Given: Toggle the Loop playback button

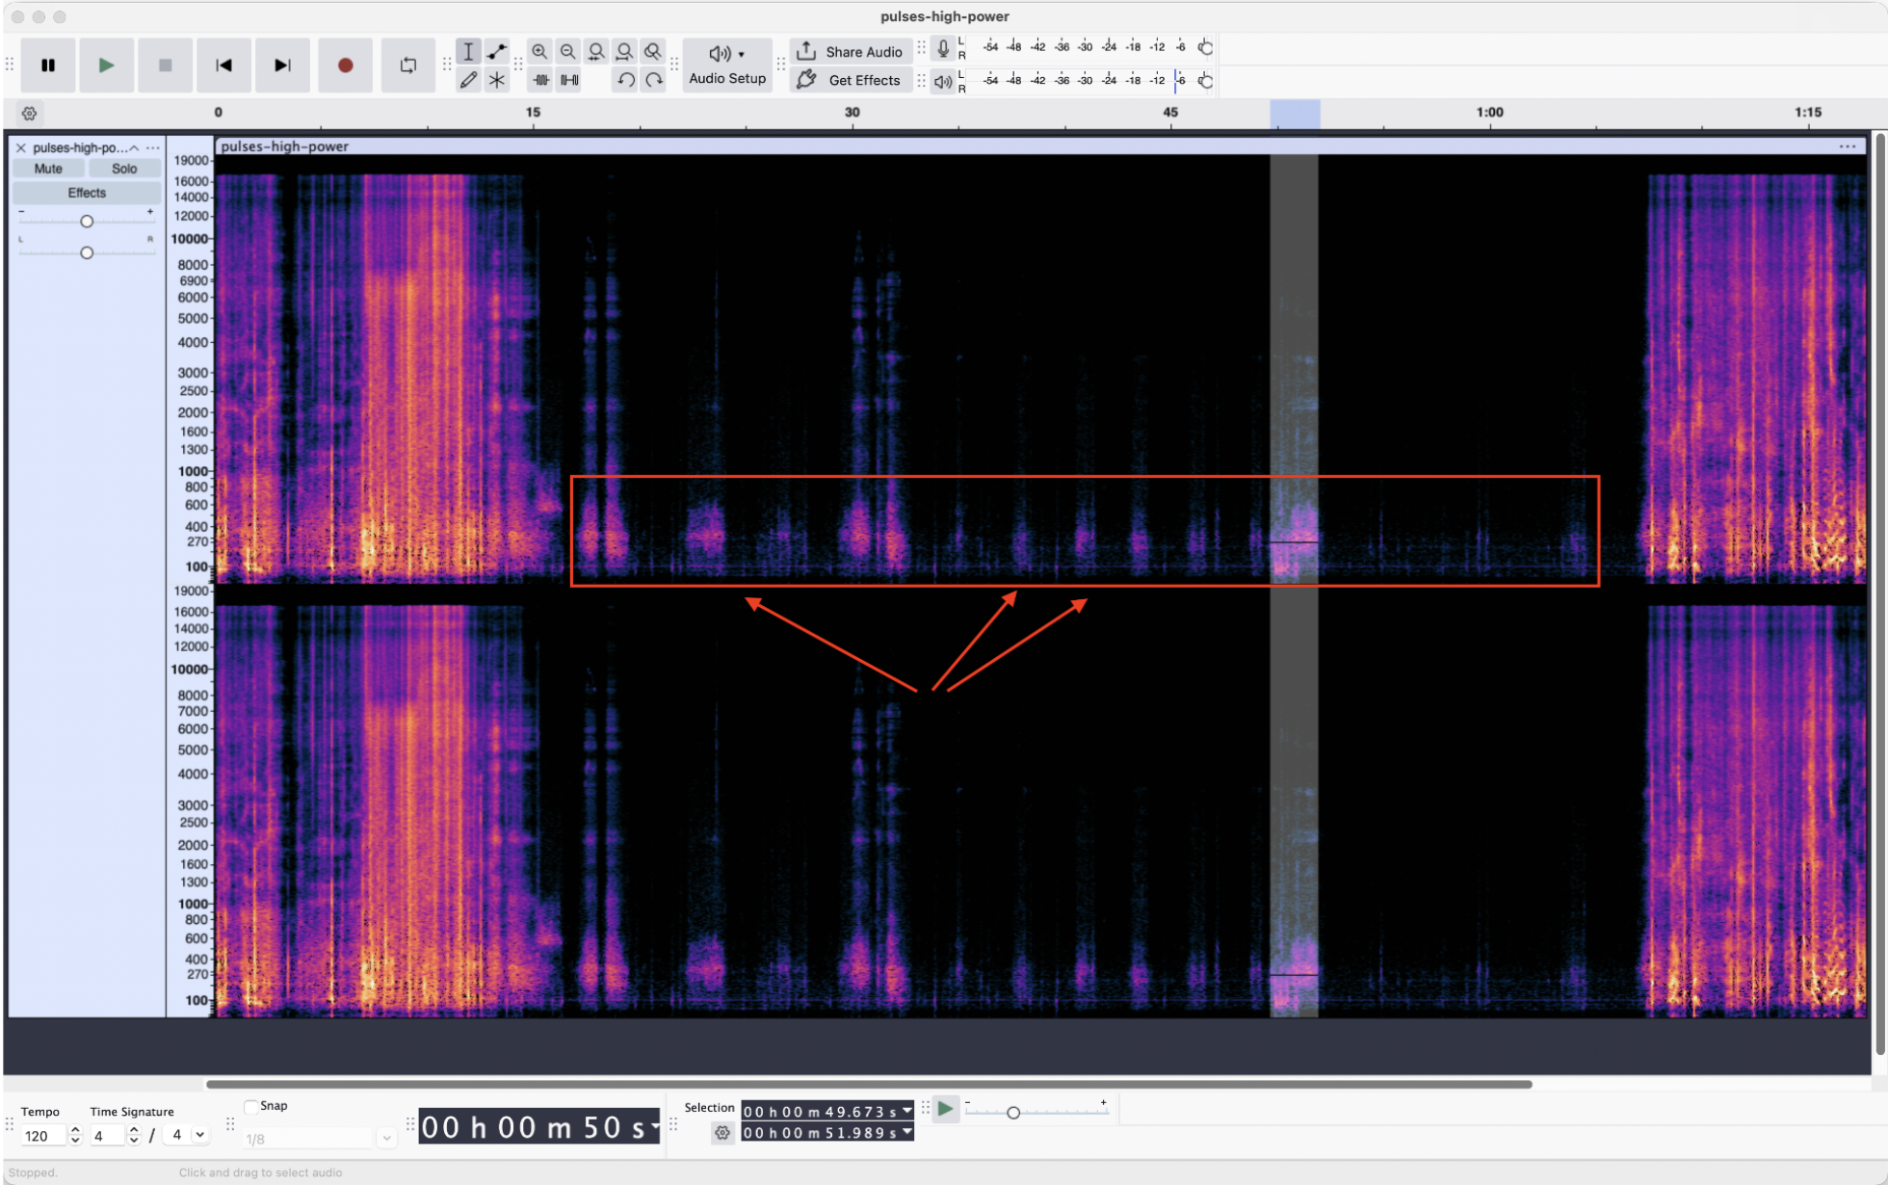Looking at the screenshot, I should (x=408, y=66).
